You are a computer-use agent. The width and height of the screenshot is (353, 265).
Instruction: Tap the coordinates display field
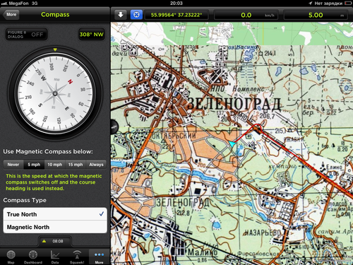176,15
